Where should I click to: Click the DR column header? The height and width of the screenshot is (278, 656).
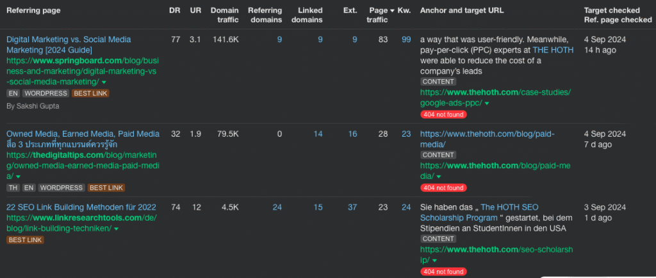[174, 11]
